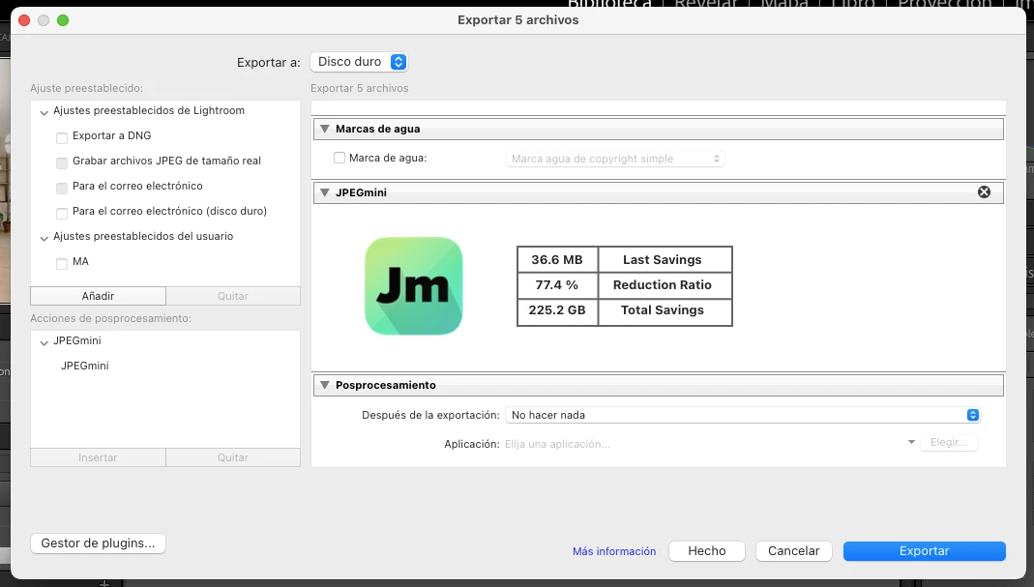Click the Hecho button

click(707, 550)
